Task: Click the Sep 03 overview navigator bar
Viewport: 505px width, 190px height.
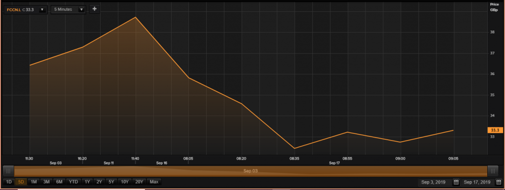Action: [251, 171]
